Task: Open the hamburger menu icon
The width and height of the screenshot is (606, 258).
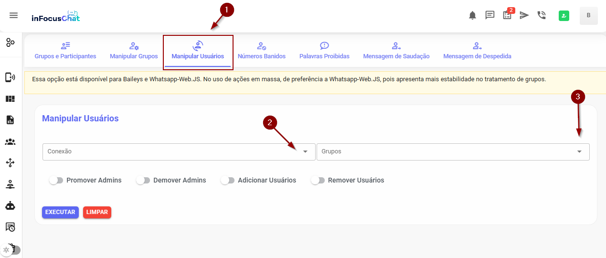Action: [x=13, y=15]
